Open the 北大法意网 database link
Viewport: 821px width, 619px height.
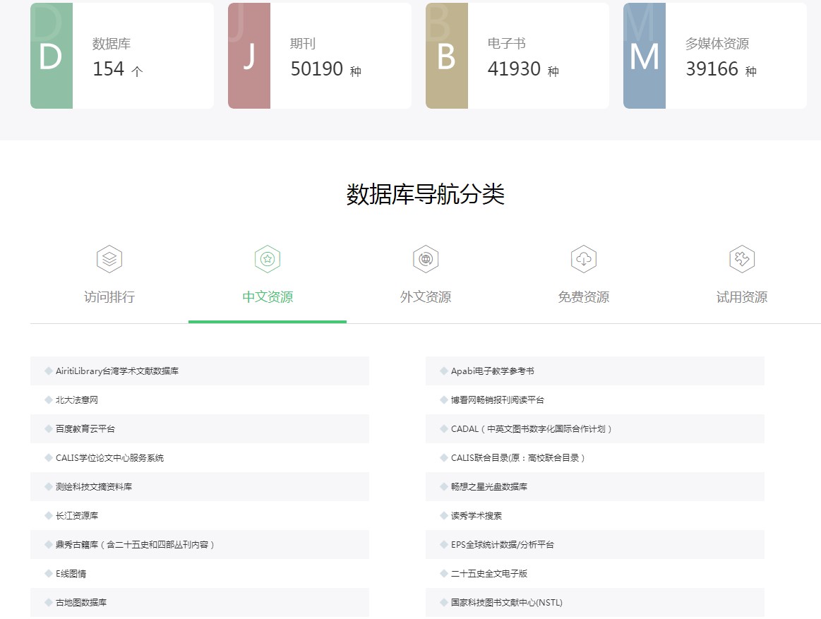77,400
